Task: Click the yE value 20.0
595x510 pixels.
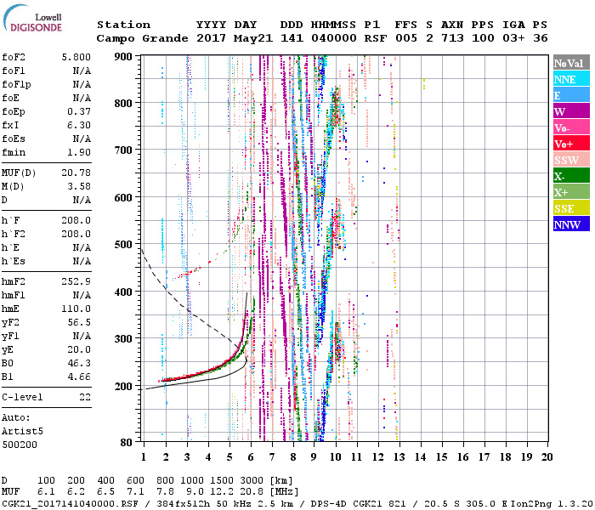Action: click(79, 350)
